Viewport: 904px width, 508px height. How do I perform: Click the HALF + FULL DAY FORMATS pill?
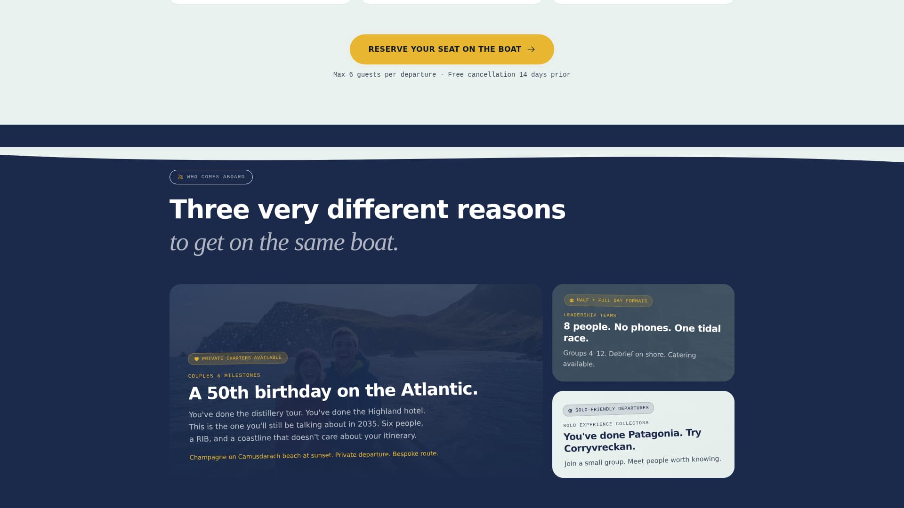(x=608, y=301)
